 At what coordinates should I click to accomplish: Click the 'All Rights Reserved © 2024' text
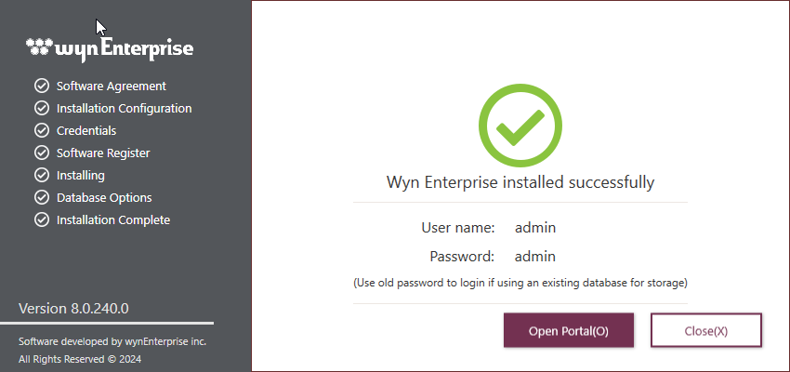point(80,359)
